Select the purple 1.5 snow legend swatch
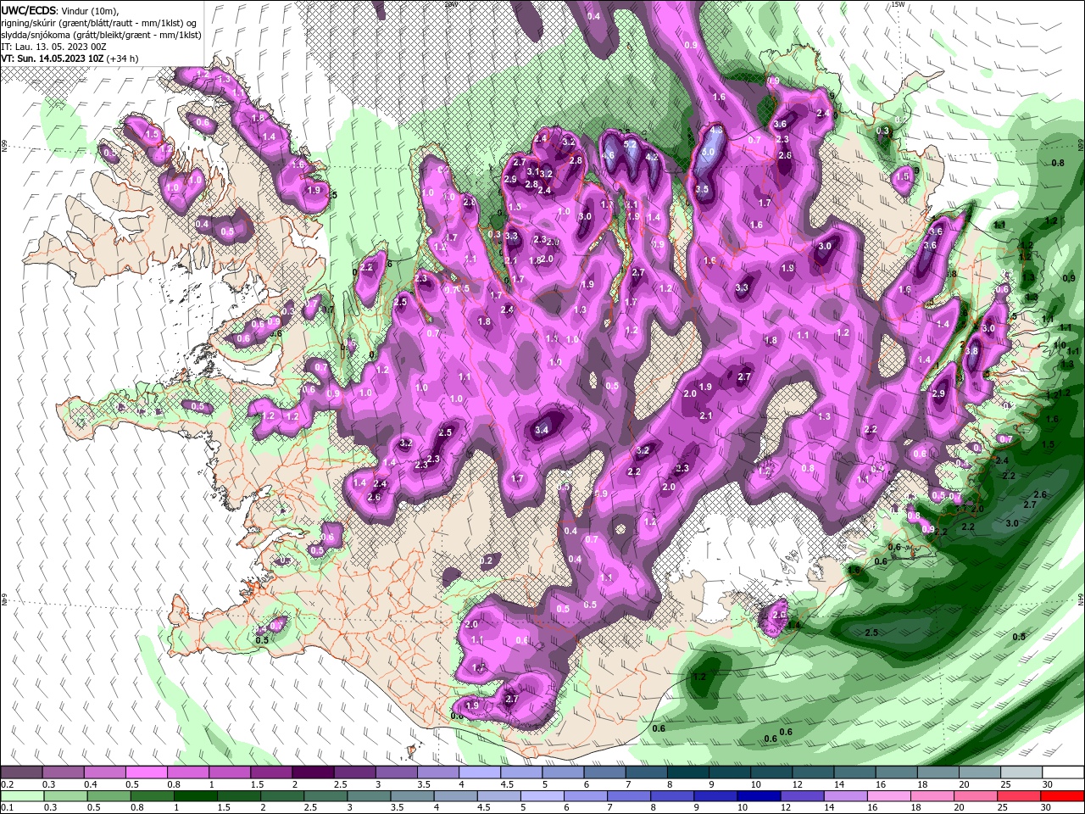The image size is (1085, 814). point(271,772)
